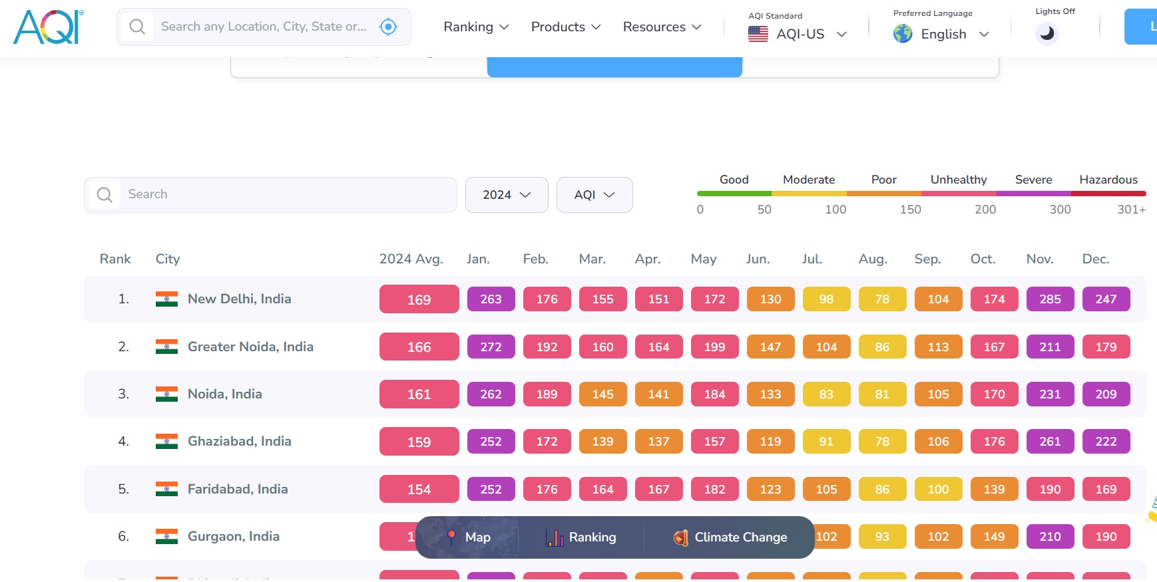Screen dimensions: 1157x582
Task: Click the search icon in city filter box
Action: (x=105, y=195)
